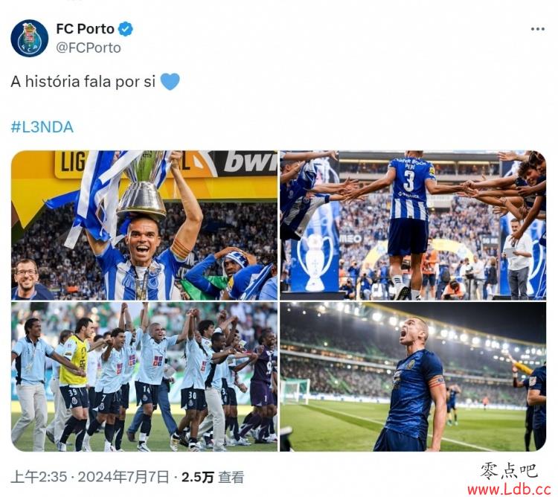Click the FC Porto profile avatar
The height and width of the screenshot is (497, 558).
29,38
